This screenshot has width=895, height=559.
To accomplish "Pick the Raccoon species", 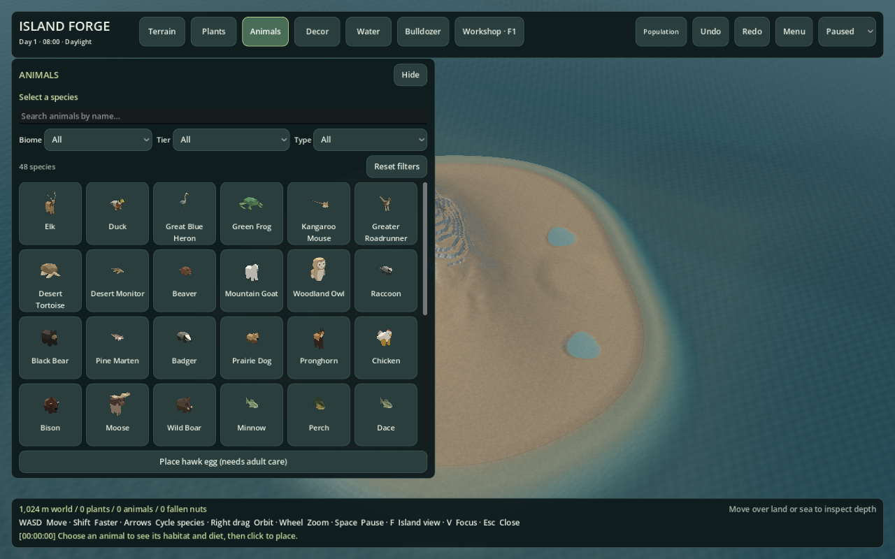I will click(x=386, y=281).
